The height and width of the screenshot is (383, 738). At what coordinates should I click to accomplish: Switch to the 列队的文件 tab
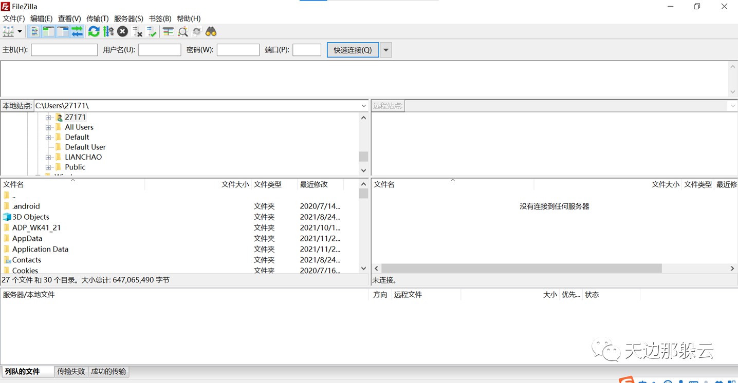[x=27, y=371]
